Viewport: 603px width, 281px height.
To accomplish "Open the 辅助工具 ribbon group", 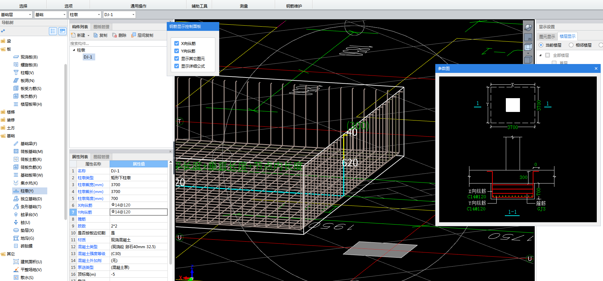I will 200,6.
